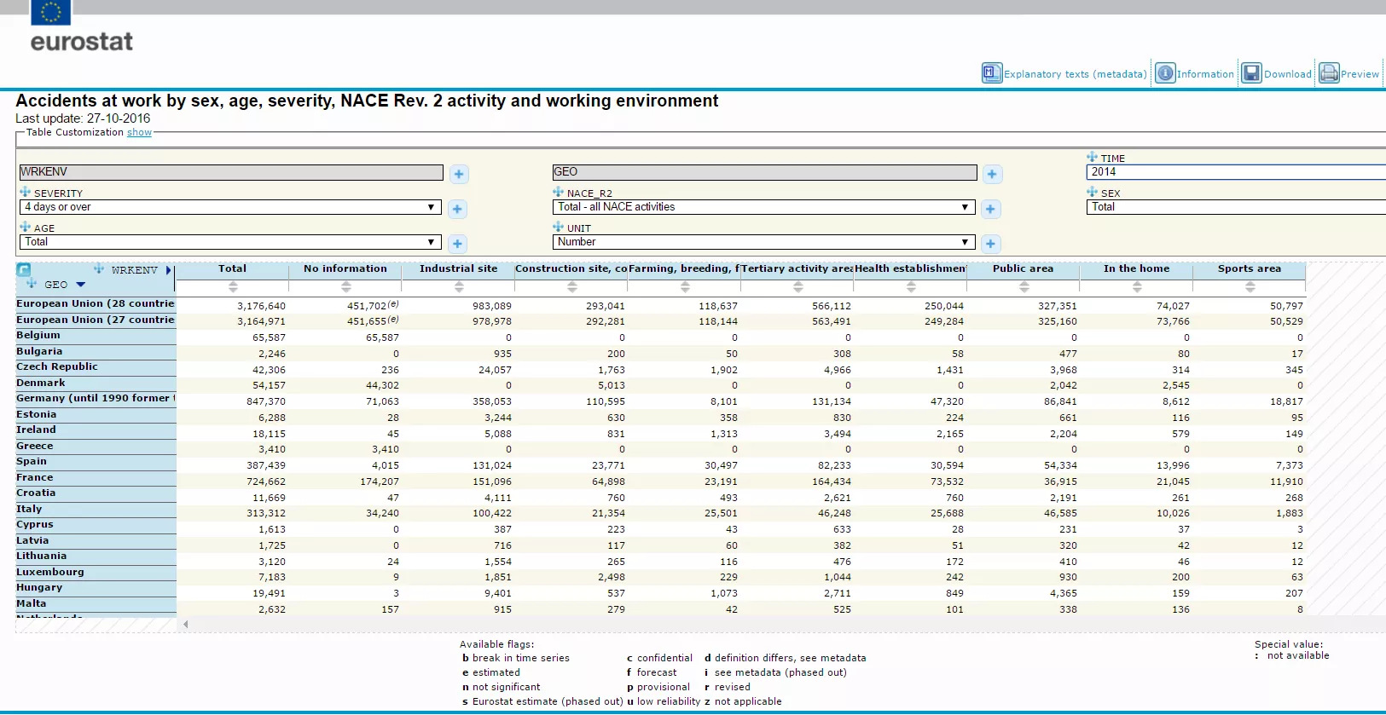The image size is (1386, 715).
Task: Click the plus button beside SEVERITY dropdown
Action: click(457, 209)
